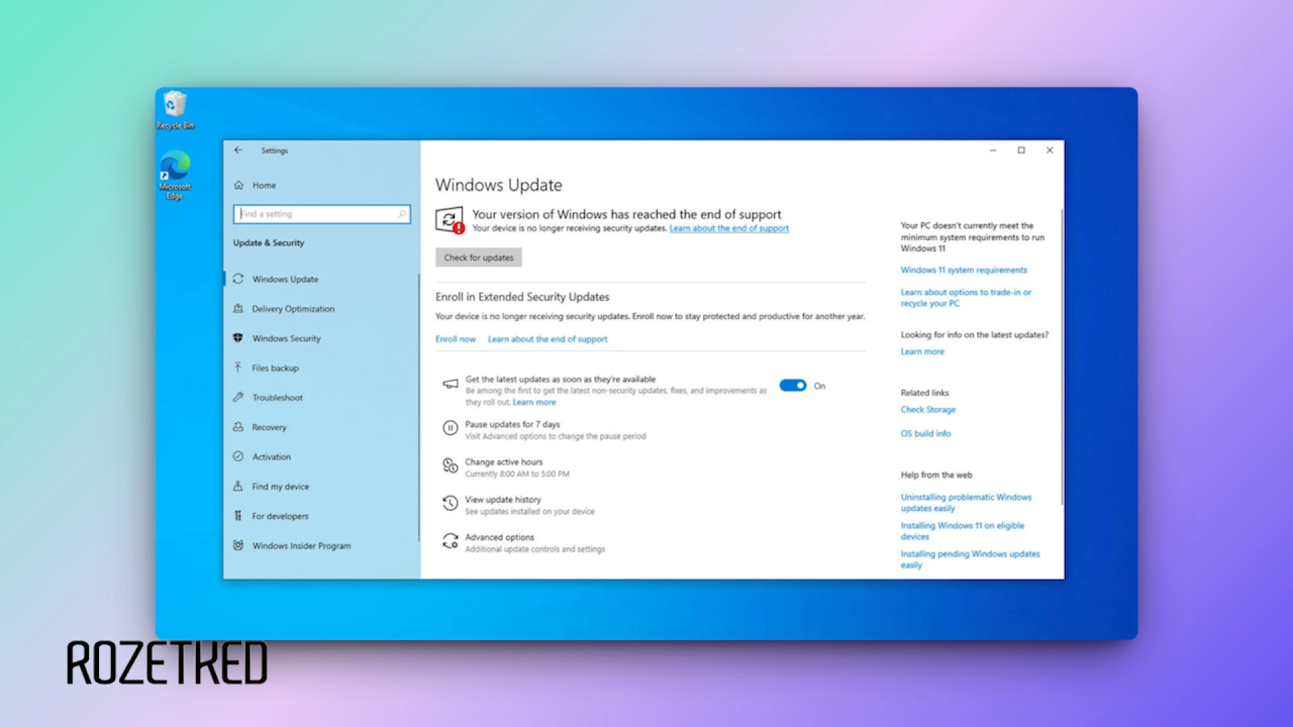The width and height of the screenshot is (1293, 727).
Task: Click the history icon for update history
Action: pos(450,503)
